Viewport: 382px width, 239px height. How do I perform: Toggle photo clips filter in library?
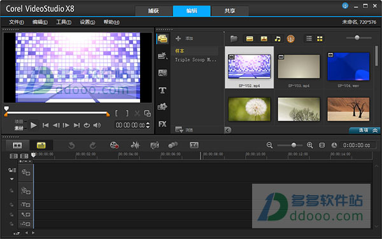(x=264, y=39)
